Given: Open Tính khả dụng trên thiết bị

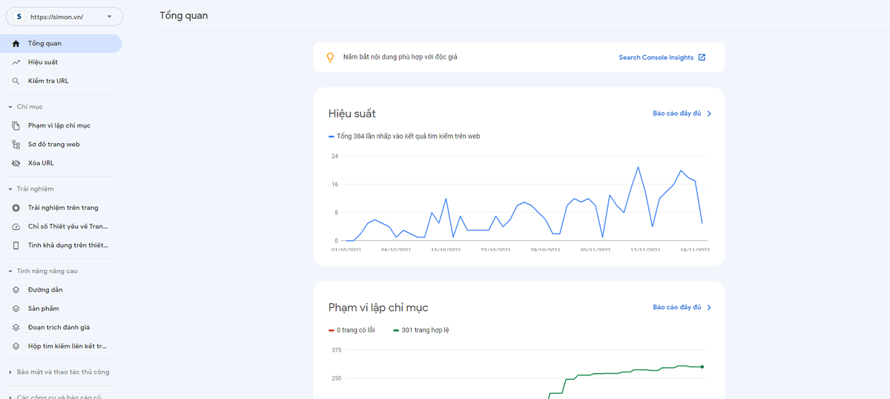Looking at the screenshot, I should pyautogui.click(x=61, y=245).
